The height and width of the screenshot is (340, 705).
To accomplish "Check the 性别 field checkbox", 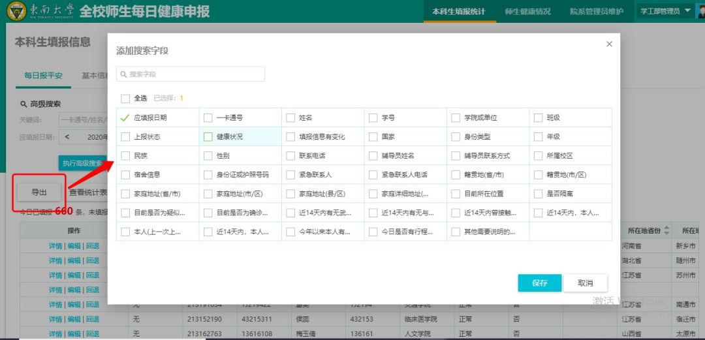I will pyautogui.click(x=208, y=156).
